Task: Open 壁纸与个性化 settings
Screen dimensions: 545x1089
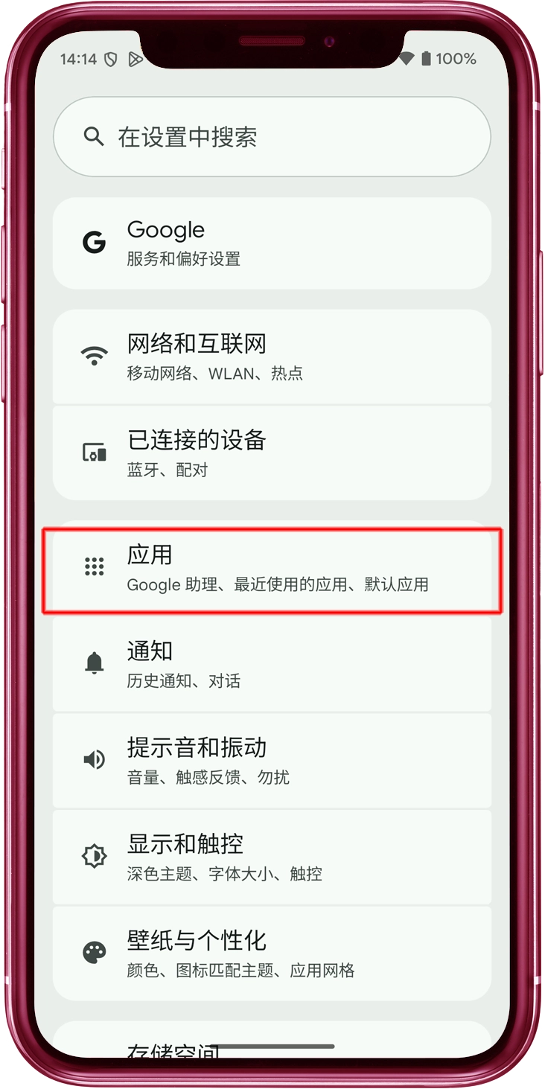Action: click(x=272, y=953)
